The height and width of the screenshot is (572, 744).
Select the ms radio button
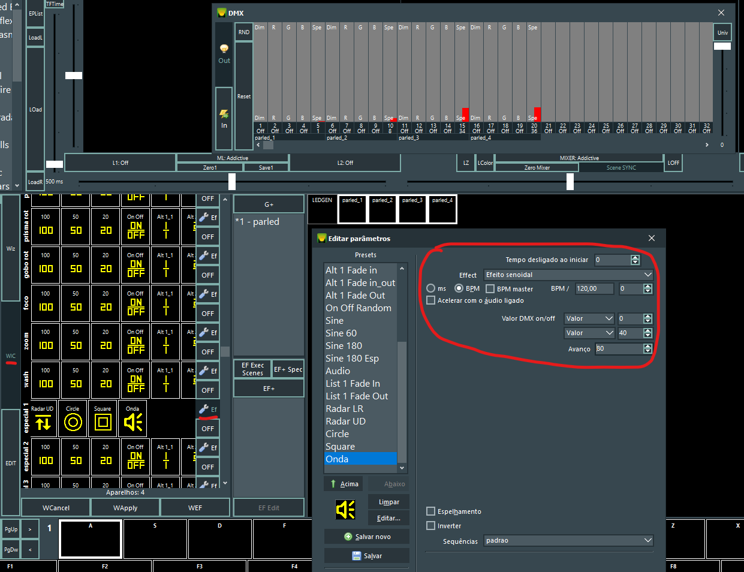(430, 288)
